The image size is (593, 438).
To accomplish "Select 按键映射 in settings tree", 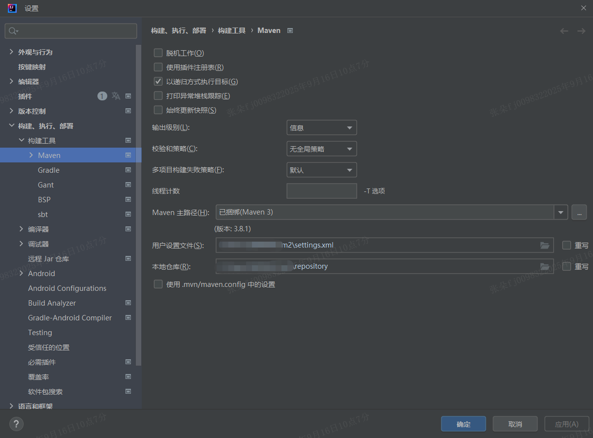I will point(32,66).
